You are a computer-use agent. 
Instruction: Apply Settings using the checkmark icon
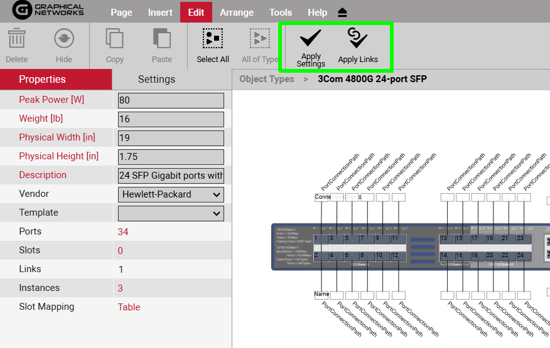[311, 40]
